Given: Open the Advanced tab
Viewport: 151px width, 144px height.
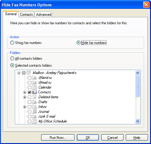Looking at the screenshot, I should (44, 15).
